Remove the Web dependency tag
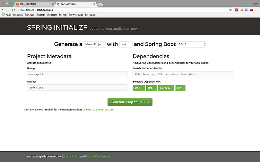 142,88
